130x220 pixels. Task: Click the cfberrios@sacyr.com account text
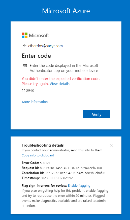click(45, 46)
